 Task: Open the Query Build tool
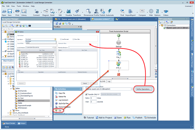tap(52, 12)
